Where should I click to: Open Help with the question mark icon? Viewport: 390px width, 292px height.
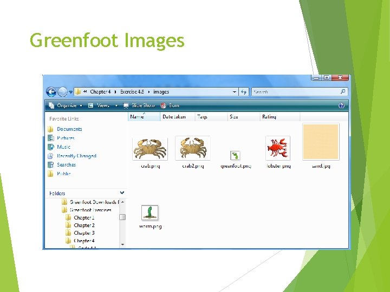click(x=341, y=105)
